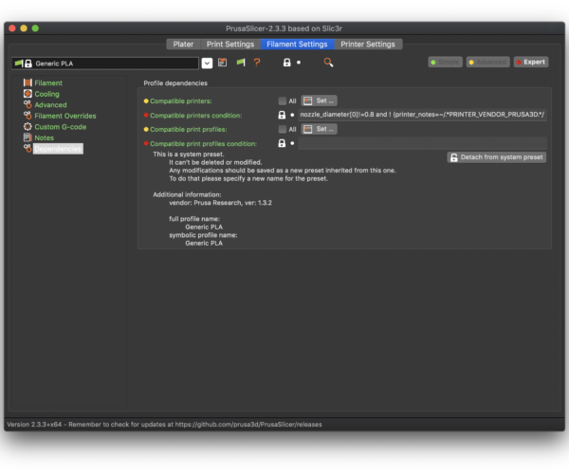Click lock icon for print profiles condition
569x474 pixels.
coord(282,143)
